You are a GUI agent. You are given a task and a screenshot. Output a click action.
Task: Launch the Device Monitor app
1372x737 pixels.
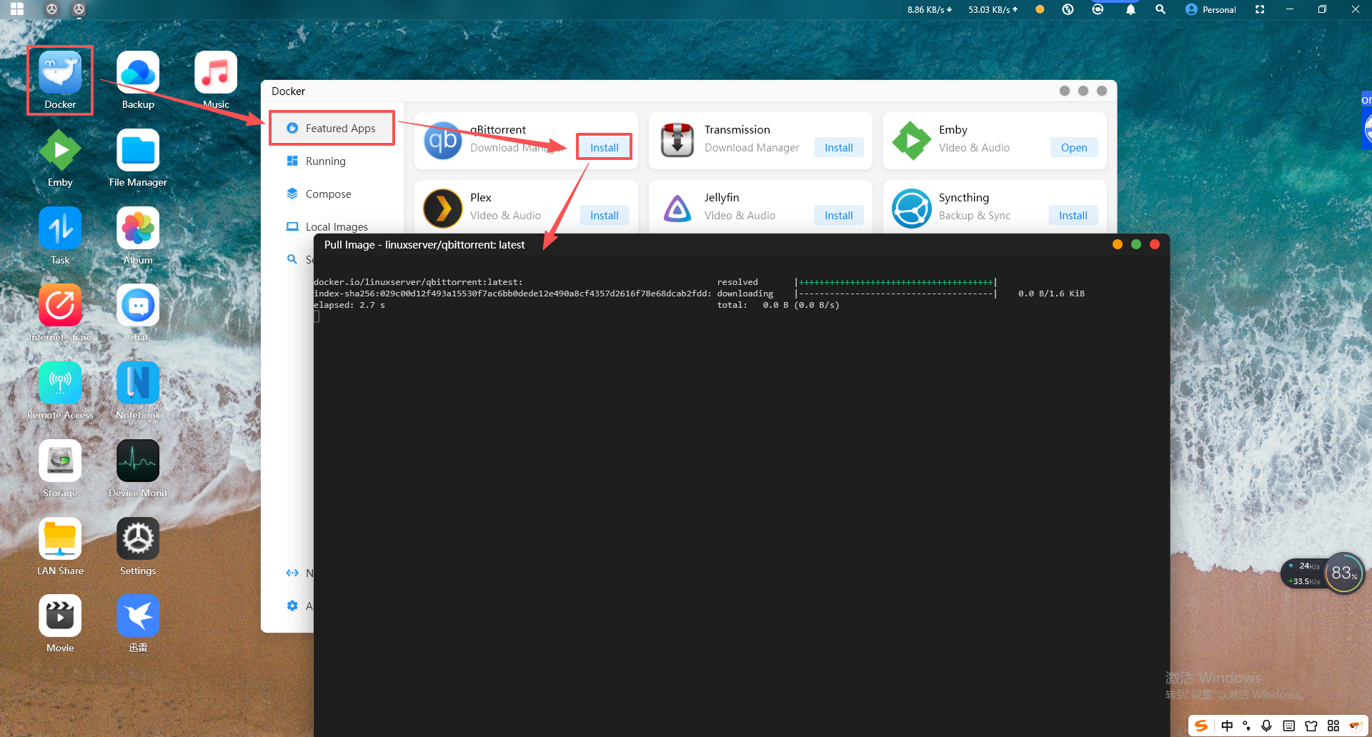(138, 461)
